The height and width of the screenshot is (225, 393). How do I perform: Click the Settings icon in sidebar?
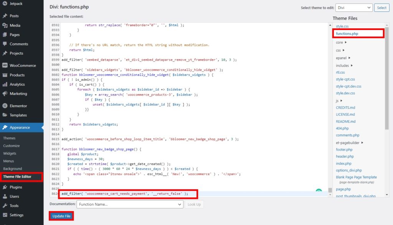pos(5,215)
